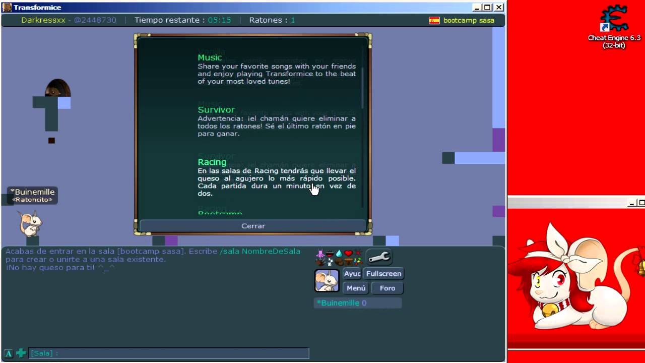Trigger the ZZ sleep emote
The image size is (645, 363).
pos(330,262)
